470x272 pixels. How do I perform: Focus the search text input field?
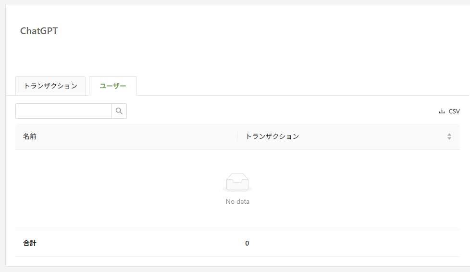pos(63,111)
